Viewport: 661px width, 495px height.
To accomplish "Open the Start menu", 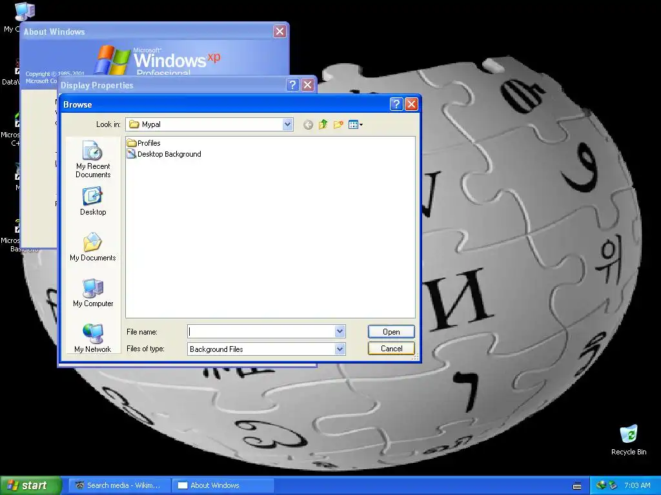I will point(30,485).
